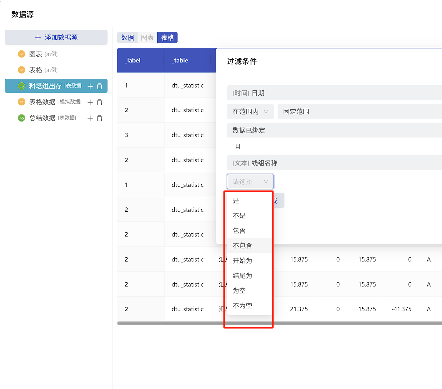Click the horizontal scrollbar under the table
The height and width of the screenshot is (389, 442).
coord(279,323)
